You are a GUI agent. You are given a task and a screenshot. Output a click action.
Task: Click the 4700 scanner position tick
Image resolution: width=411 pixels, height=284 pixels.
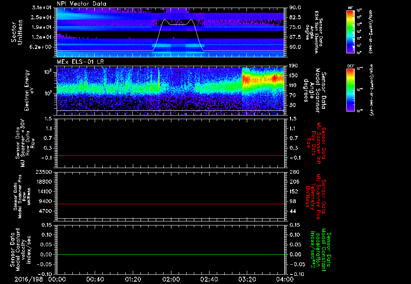45,211
